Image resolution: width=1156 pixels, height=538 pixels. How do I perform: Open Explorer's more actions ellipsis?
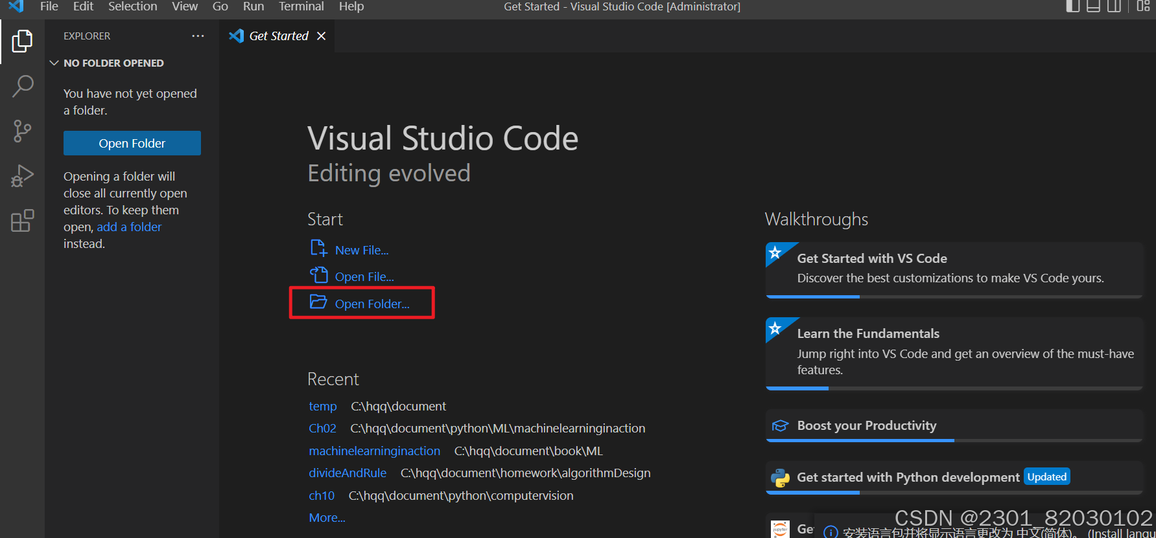198,36
